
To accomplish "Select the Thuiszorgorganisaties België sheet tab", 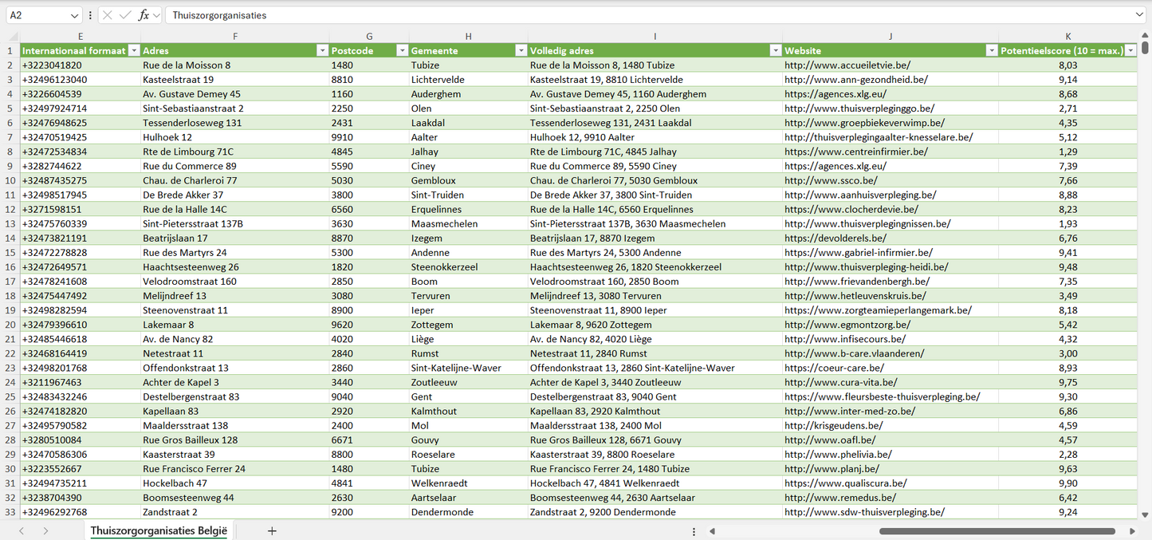I will 159,530.
